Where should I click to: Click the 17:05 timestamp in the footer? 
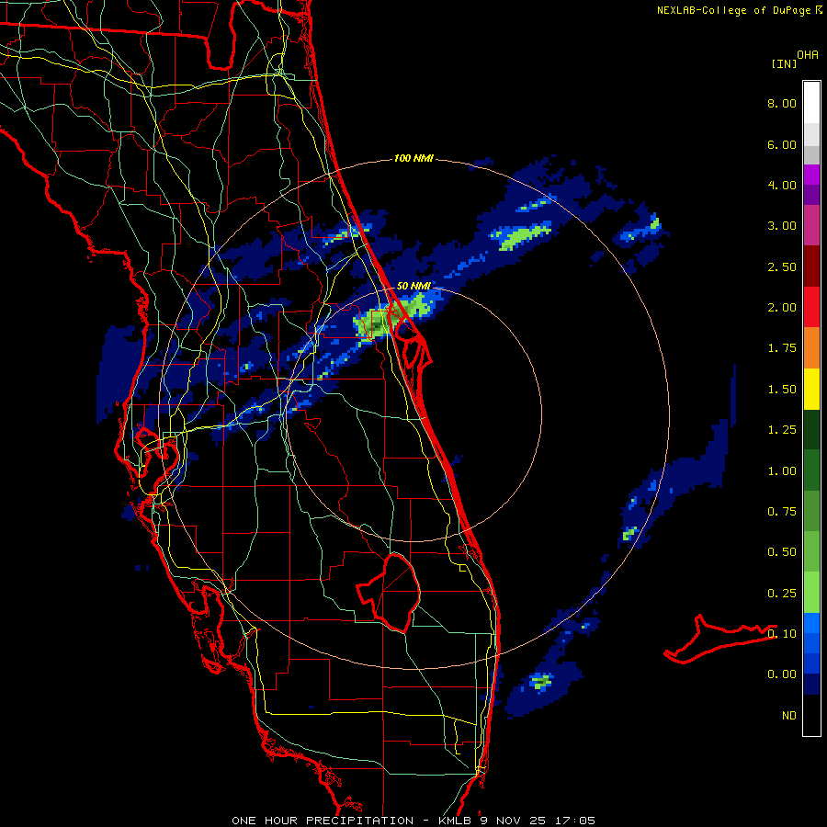575,821
